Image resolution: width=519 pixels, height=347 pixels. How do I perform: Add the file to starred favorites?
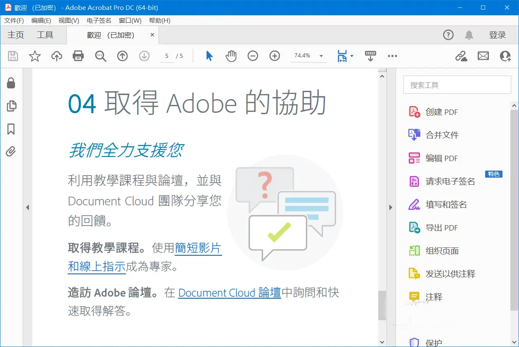click(x=35, y=56)
